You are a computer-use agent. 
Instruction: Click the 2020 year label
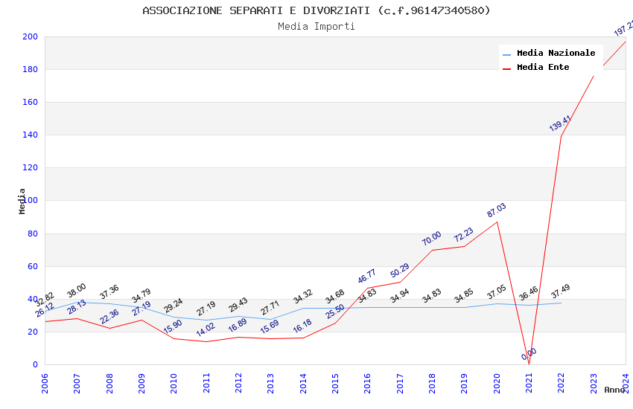click(x=497, y=383)
